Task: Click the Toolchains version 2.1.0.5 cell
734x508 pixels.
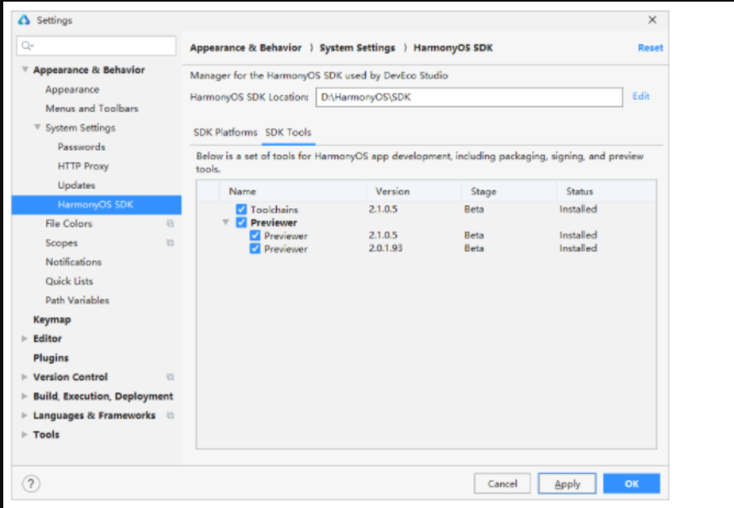Action: click(383, 209)
